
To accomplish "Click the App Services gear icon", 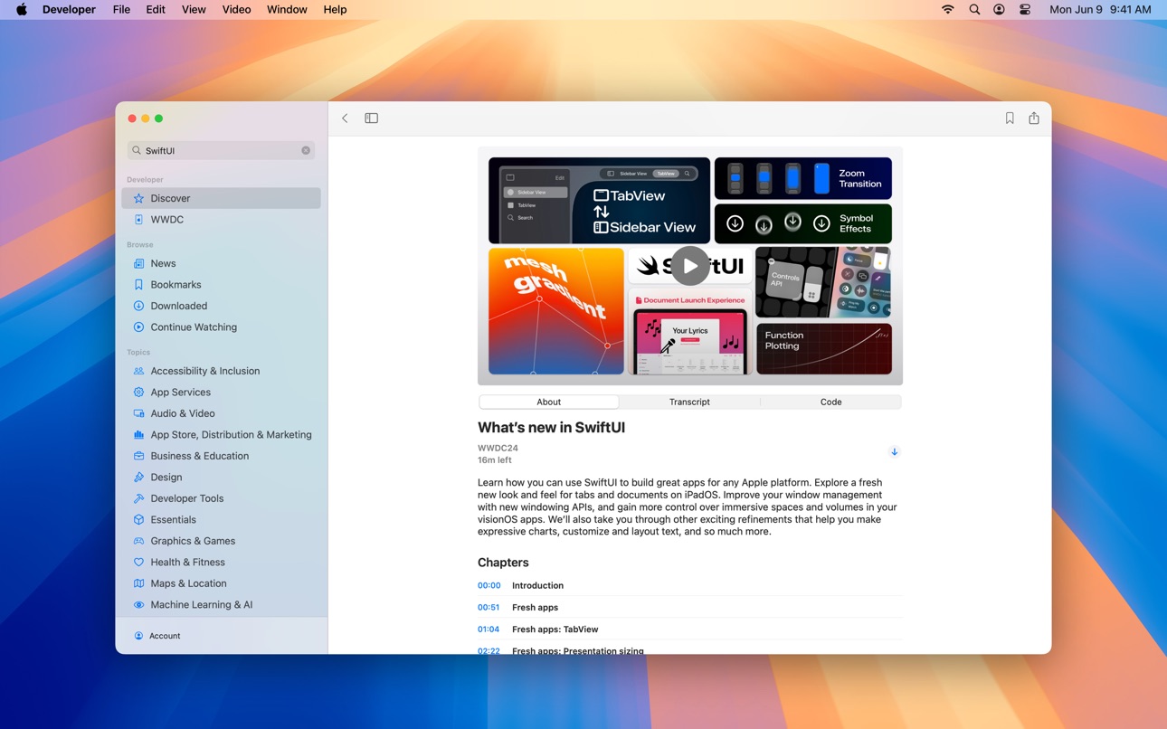I will (x=138, y=393).
